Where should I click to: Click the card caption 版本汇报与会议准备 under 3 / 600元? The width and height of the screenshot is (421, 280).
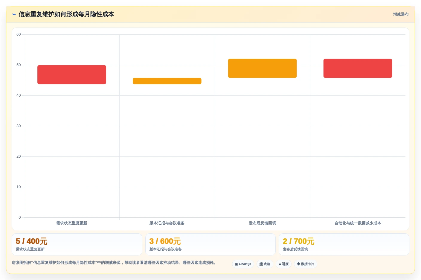click(x=166, y=249)
